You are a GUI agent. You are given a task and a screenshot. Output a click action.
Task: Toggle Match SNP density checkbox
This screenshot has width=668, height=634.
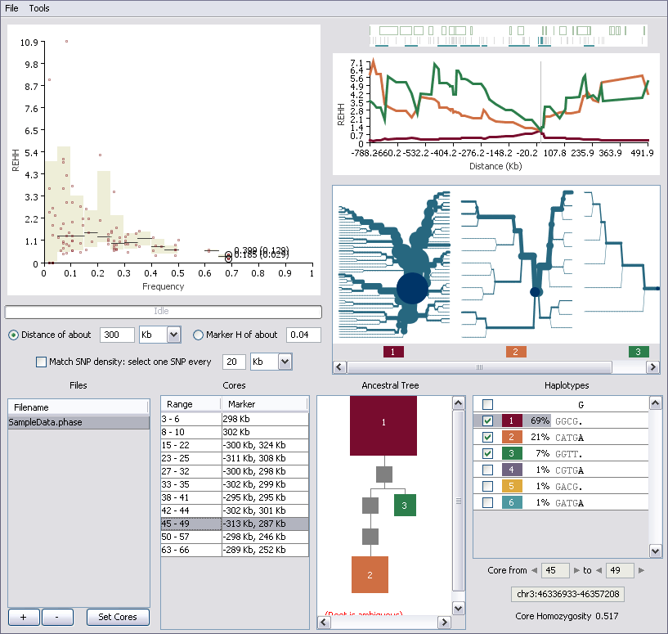click(42, 362)
